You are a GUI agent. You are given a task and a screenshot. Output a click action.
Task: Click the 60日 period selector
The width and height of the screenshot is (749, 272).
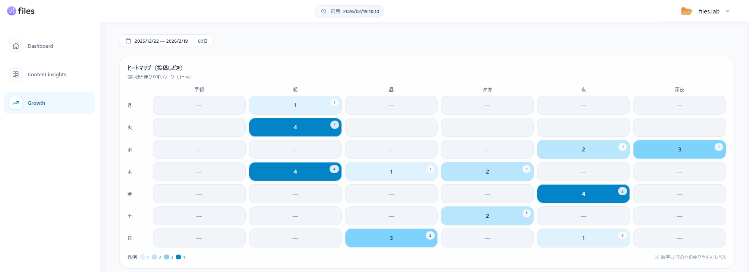coord(203,41)
